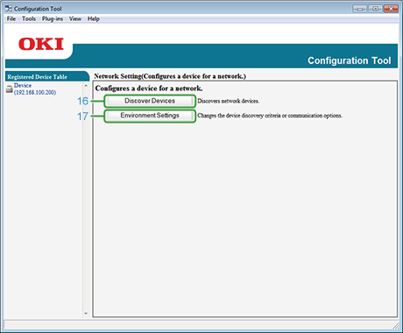The image size is (403, 333).
Task: Open the View menu
Action: pyautogui.click(x=75, y=19)
